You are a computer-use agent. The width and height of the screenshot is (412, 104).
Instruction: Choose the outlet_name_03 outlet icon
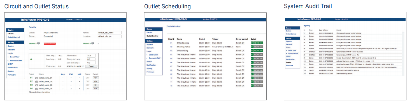37,85
